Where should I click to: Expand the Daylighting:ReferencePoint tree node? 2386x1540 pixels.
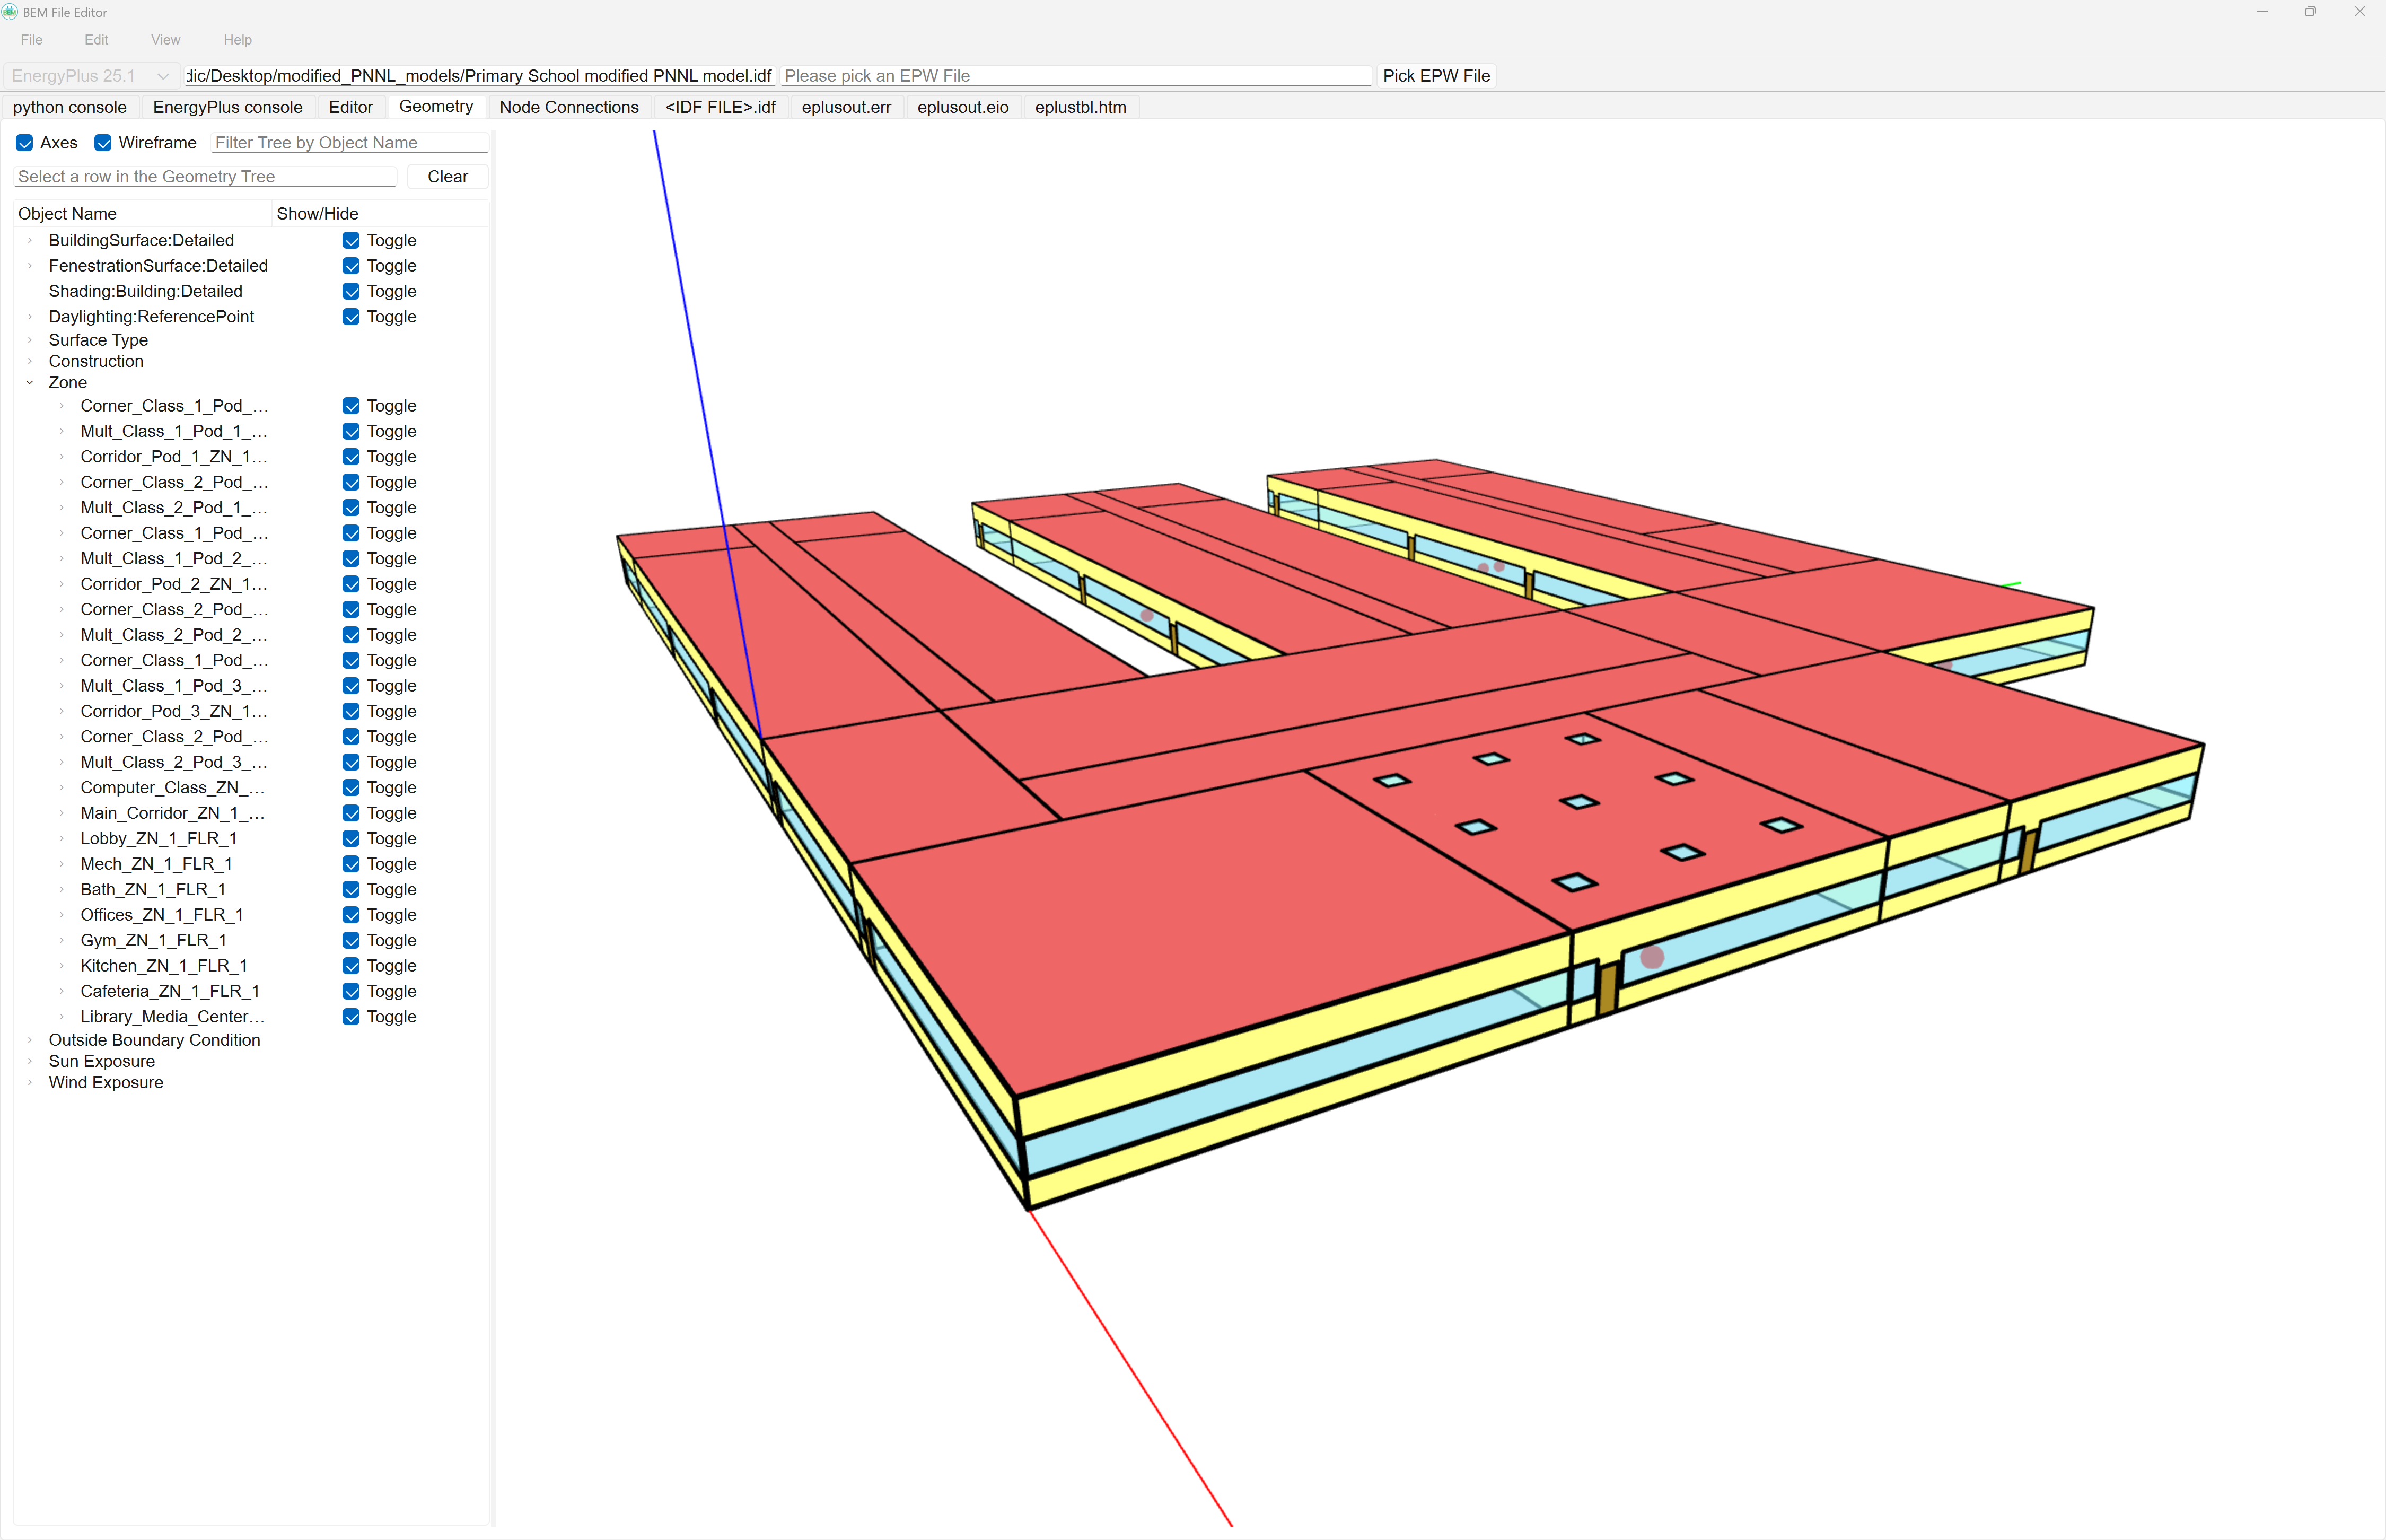[x=30, y=317]
